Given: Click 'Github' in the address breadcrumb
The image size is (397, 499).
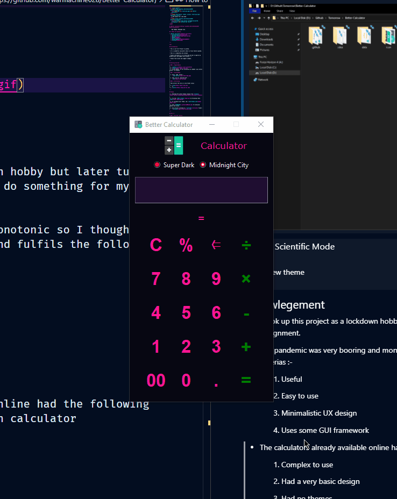Looking at the screenshot, I should pyautogui.click(x=320, y=18).
